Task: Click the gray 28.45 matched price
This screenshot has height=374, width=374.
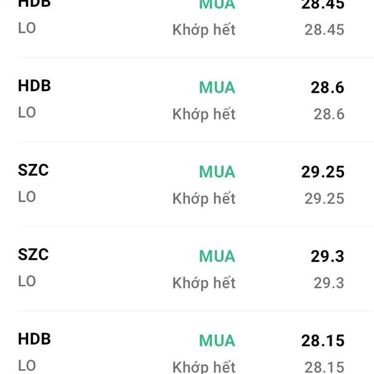Action: coord(324,29)
